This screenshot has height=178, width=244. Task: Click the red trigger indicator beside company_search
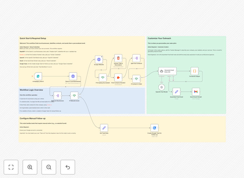pos(32,76)
